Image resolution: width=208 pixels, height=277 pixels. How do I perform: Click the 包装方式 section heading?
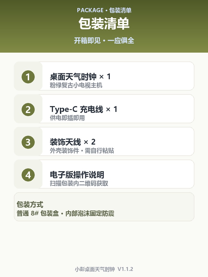(x=30, y=205)
